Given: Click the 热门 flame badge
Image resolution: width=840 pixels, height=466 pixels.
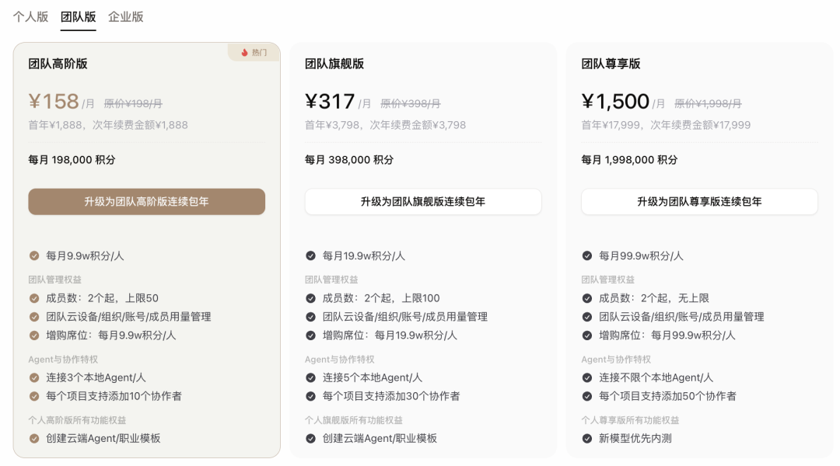Looking at the screenshot, I should [x=254, y=53].
